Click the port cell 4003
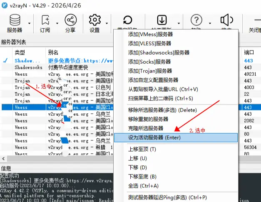This screenshot has height=202, width=261. click(249, 87)
